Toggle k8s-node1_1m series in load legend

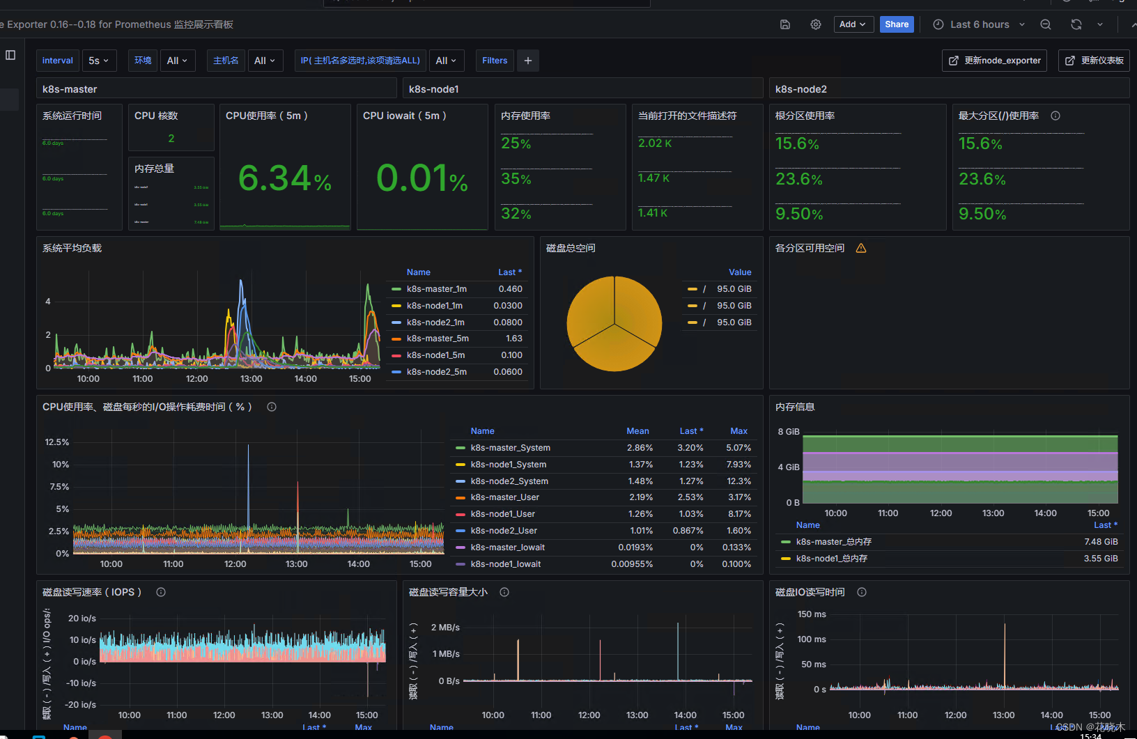point(435,306)
